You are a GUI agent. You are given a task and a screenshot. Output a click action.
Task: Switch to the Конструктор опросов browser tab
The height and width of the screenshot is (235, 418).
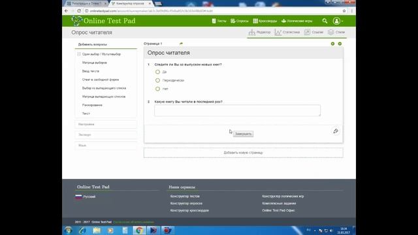[x=131, y=3]
